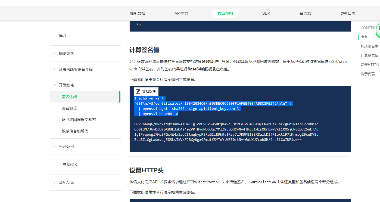Open the 开发指南 sidebar item
Screen dimensions: 380x202
[x=67, y=85]
